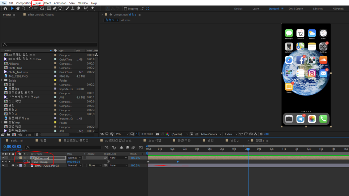Unlock the IMG_7292.PNG layer lock

(13, 166)
